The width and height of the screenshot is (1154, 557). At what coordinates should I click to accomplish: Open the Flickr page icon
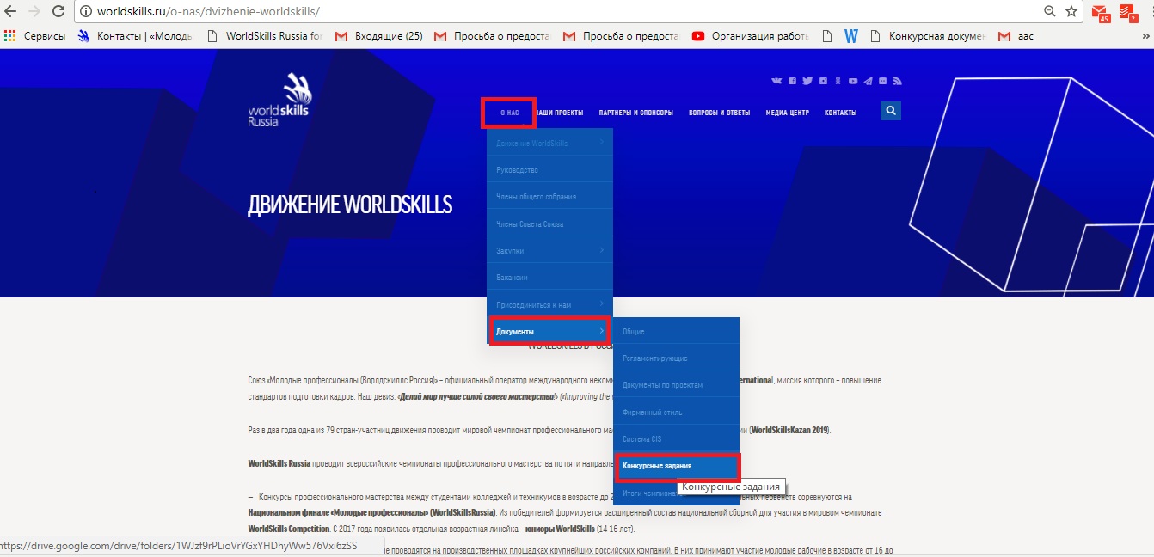882,81
